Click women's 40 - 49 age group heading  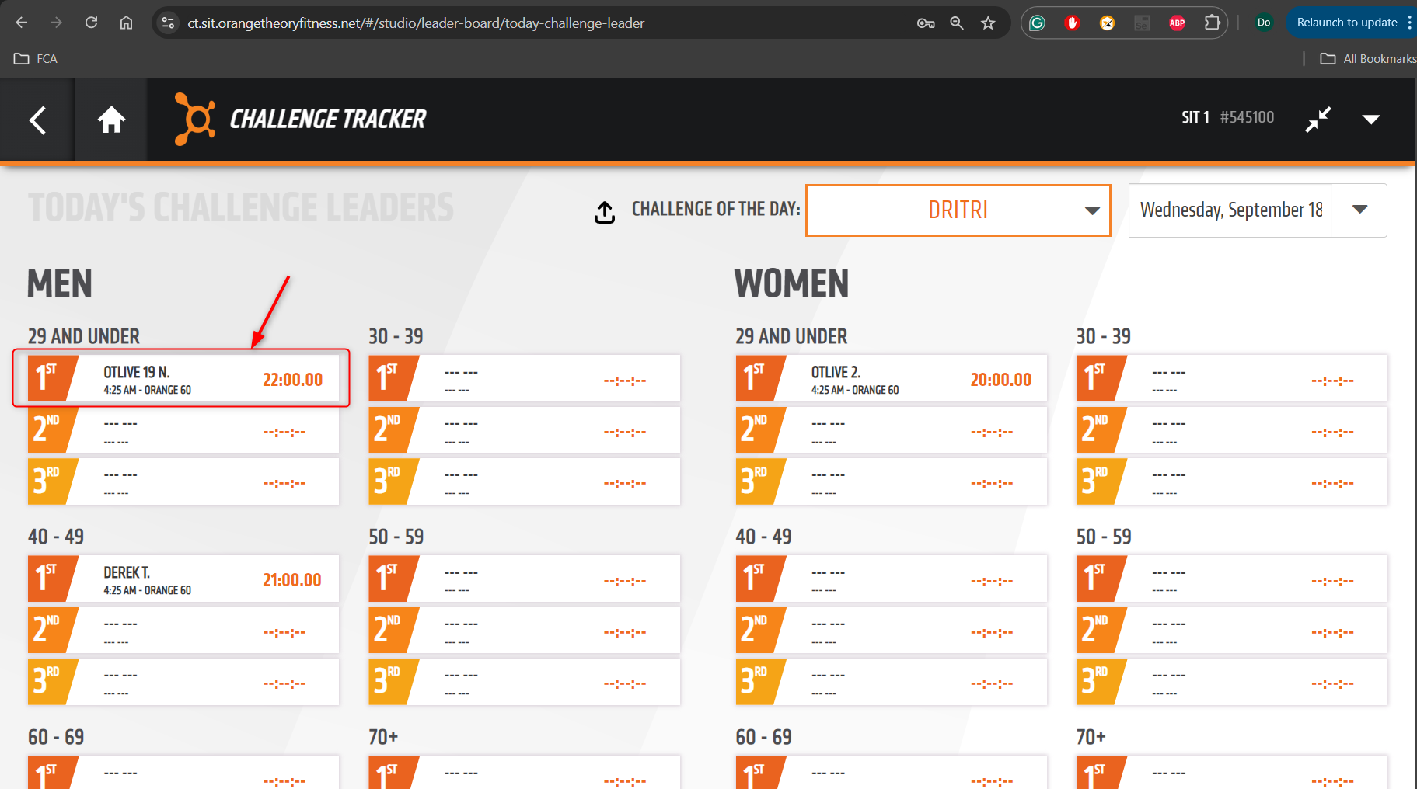click(x=763, y=537)
